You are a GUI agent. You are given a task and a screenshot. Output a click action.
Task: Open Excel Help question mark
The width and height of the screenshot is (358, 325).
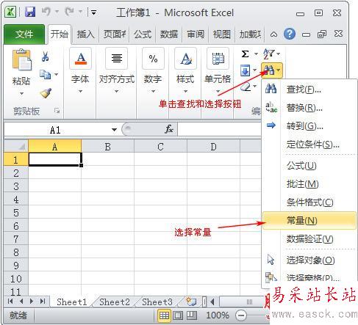(x=289, y=34)
